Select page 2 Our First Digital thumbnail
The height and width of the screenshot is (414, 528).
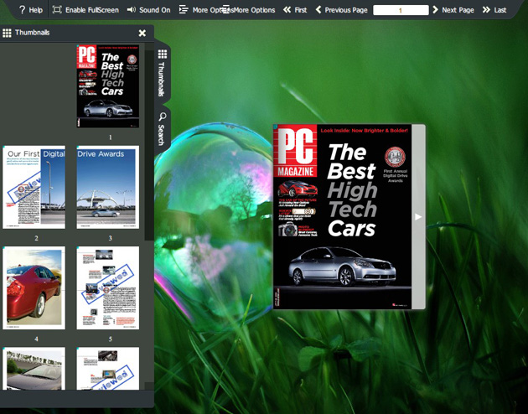click(x=34, y=187)
